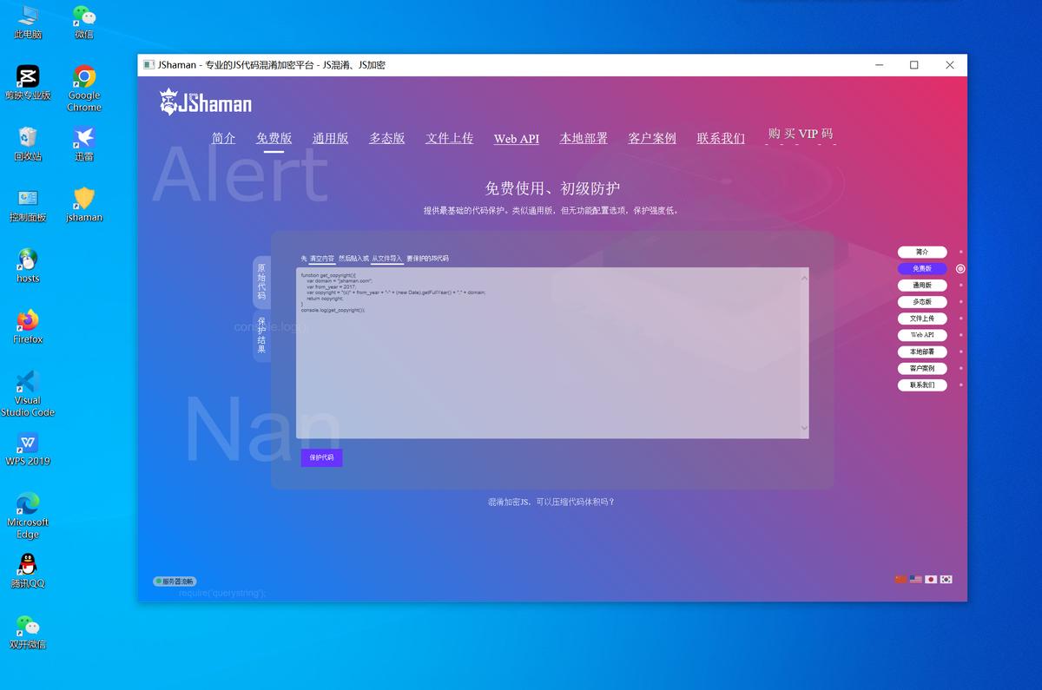Select the 免费版 page indicator dot
The image size is (1042, 690).
point(960,269)
